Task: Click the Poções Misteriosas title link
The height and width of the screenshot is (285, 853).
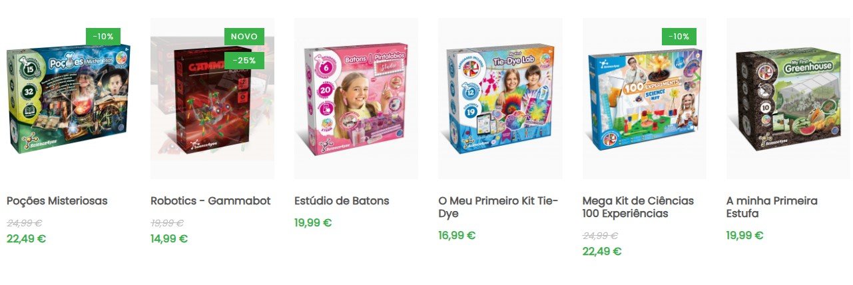Action: pos(57,200)
